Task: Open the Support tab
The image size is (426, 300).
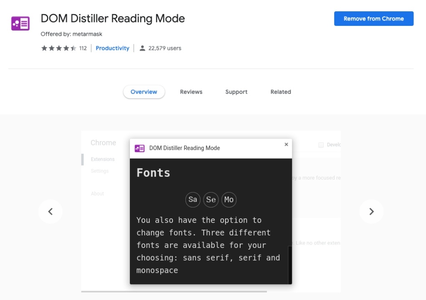Action: [x=236, y=92]
